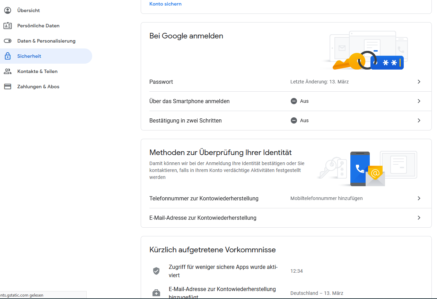The image size is (437, 299).
Task: Open Zahlungen & Abos page
Action: [x=46, y=87]
